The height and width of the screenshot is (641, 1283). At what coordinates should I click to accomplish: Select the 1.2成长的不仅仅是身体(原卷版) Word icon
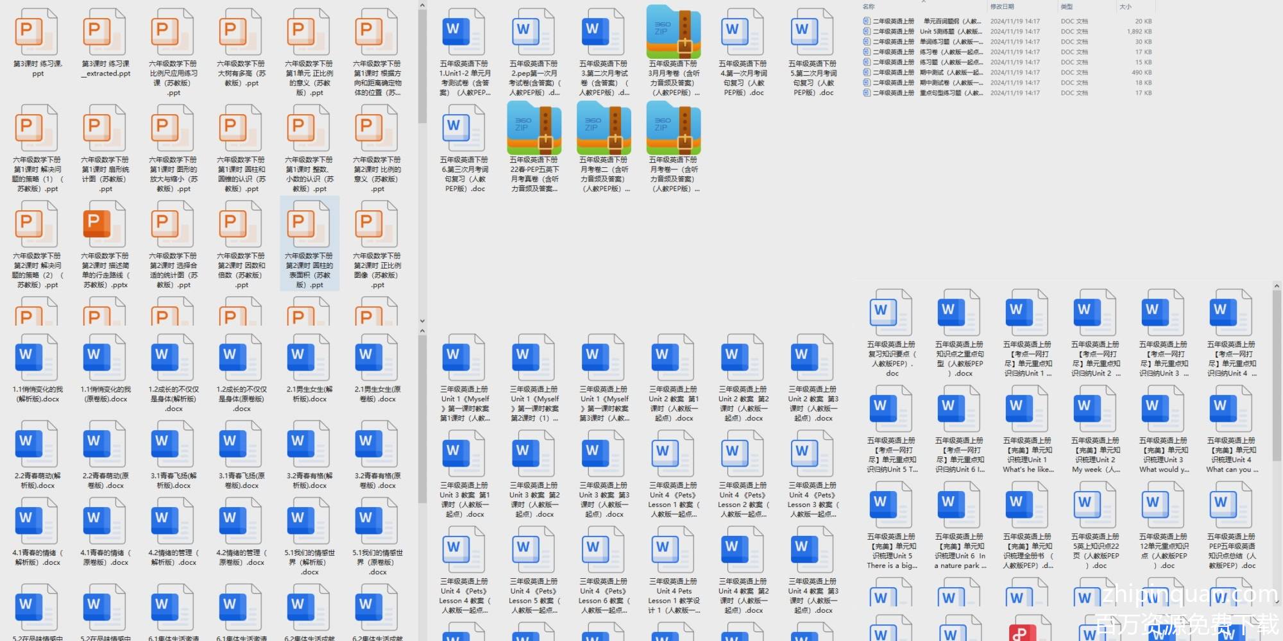(x=241, y=357)
